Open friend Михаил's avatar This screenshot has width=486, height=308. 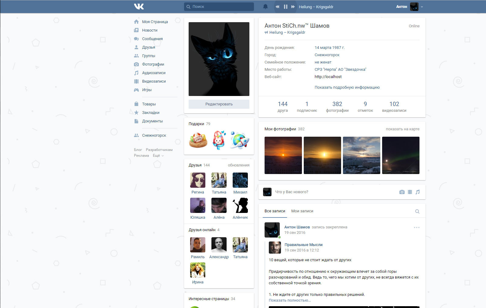(x=240, y=180)
